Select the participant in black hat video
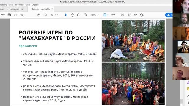 pyautogui.click(x=183, y=47)
